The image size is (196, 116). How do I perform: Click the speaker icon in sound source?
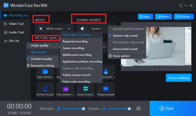pyautogui.click(x=83, y=29)
